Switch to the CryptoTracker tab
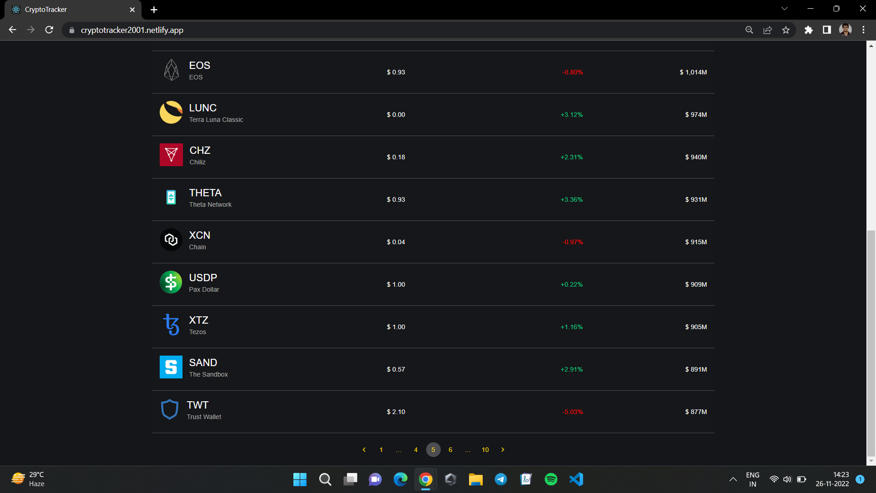 [68, 9]
